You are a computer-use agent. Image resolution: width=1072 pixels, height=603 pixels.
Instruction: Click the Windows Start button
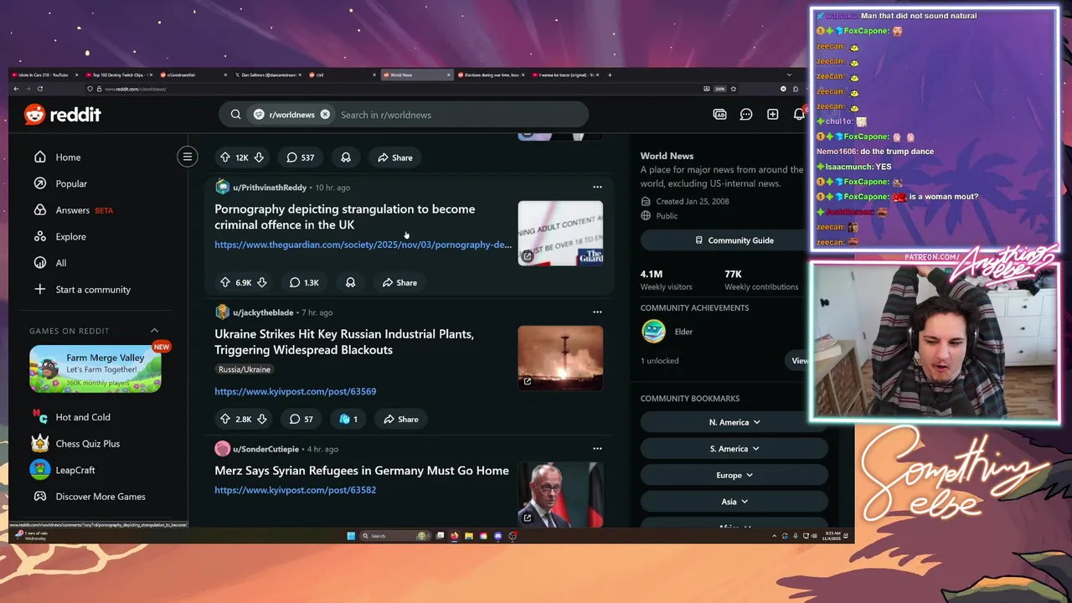351,536
